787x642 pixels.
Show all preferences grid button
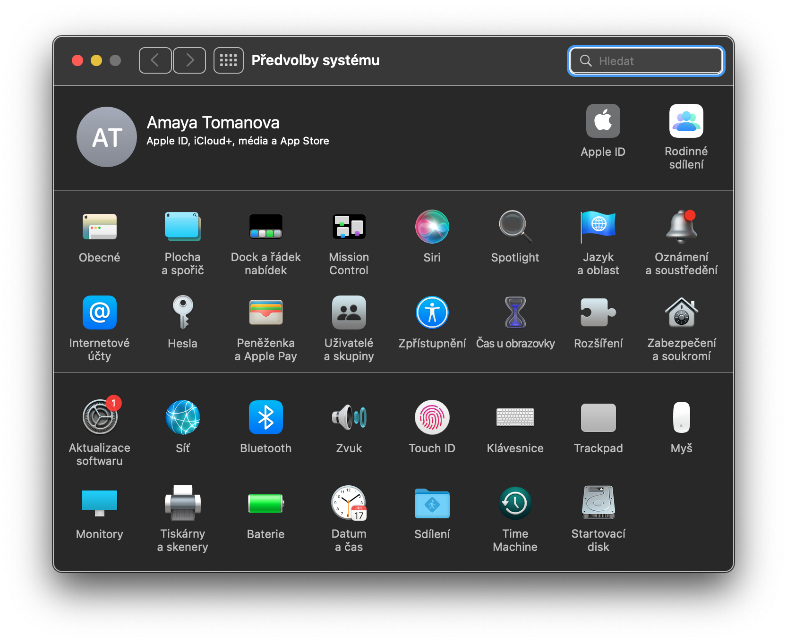(x=229, y=60)
